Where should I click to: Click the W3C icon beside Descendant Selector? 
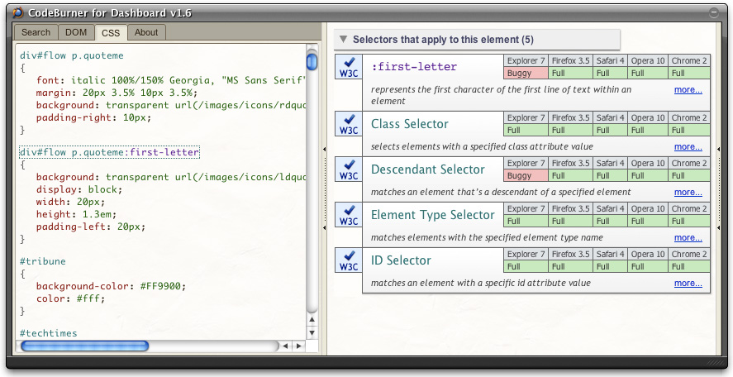(x=349, y=169)
